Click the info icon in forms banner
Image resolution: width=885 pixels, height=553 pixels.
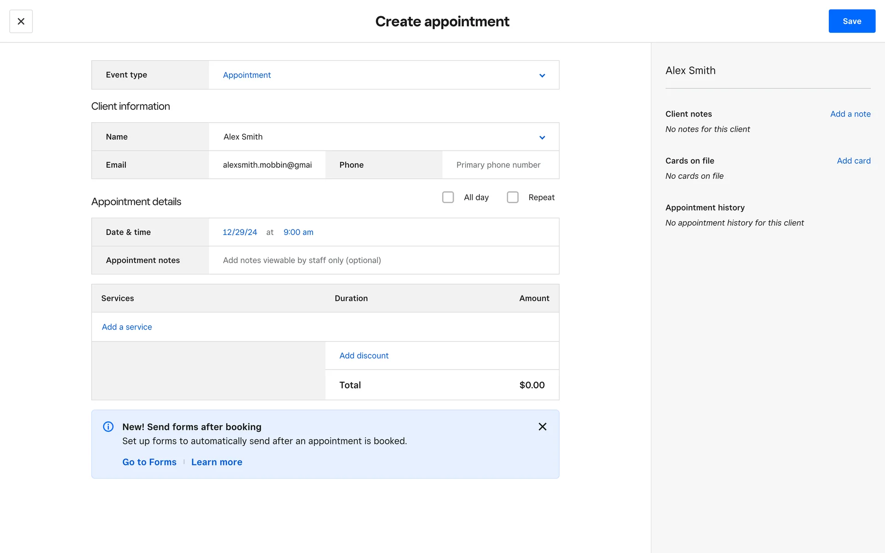[x=108, y=427]
